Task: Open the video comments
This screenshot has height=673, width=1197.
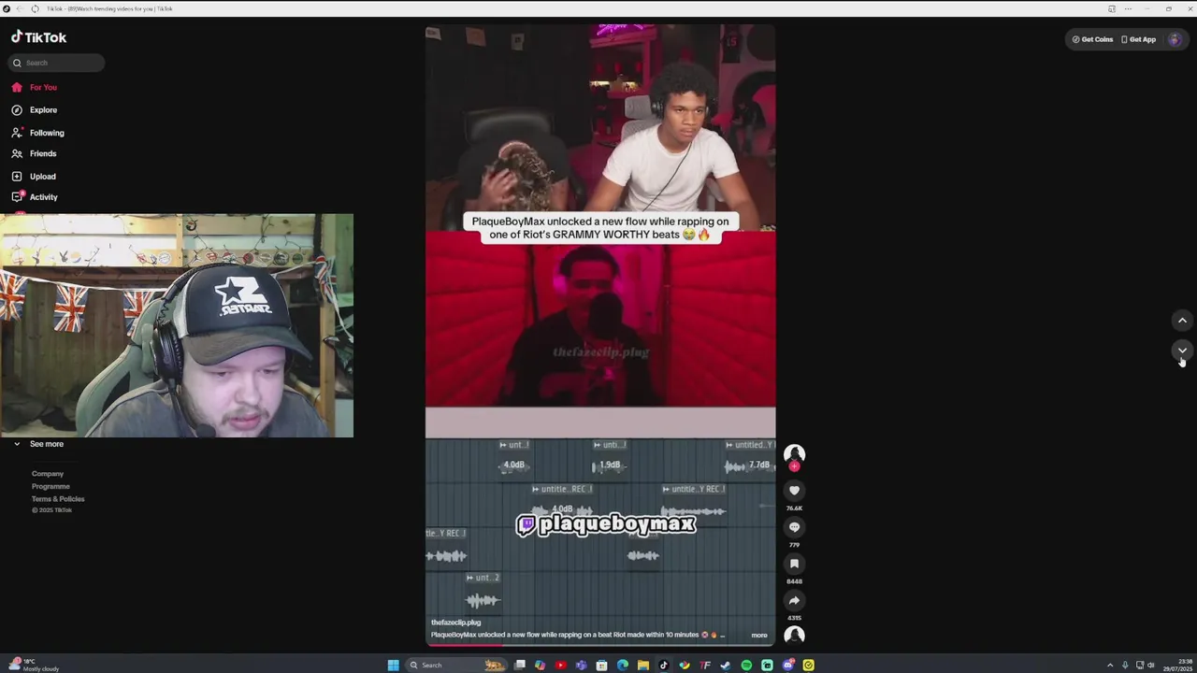Action: tap(794, 526)
